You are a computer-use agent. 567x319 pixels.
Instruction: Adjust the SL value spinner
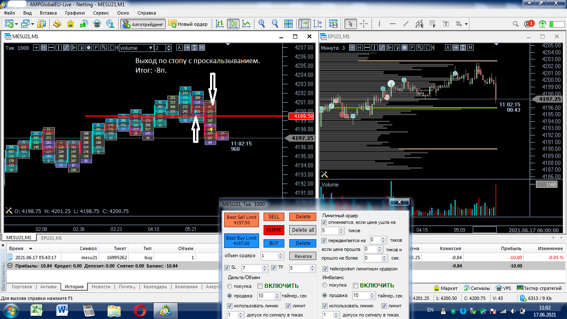pyautogui.click(x=265, y=268)
